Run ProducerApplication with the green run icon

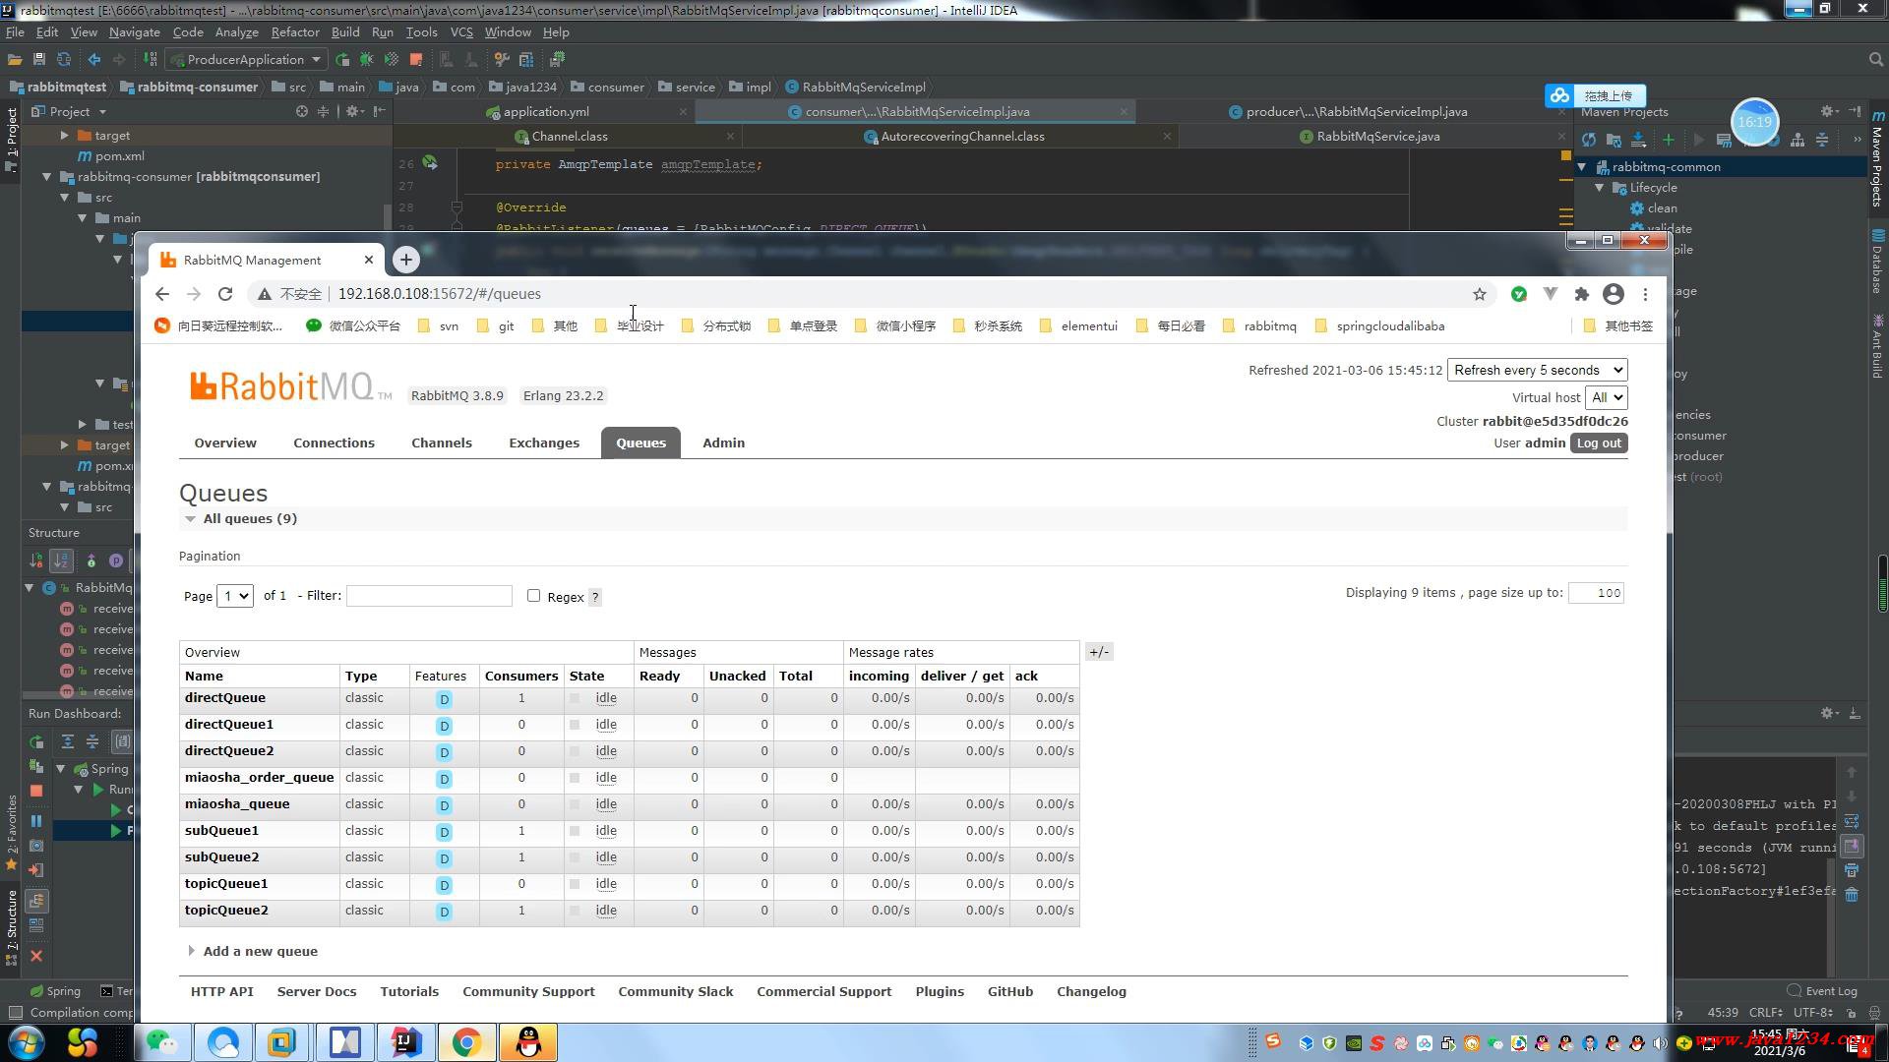[x=342, y=59]
